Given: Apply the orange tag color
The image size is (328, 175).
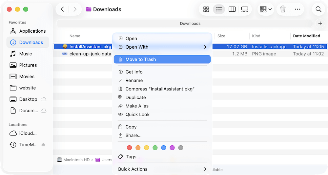Looking at the screenshot, I should [138, 148].
